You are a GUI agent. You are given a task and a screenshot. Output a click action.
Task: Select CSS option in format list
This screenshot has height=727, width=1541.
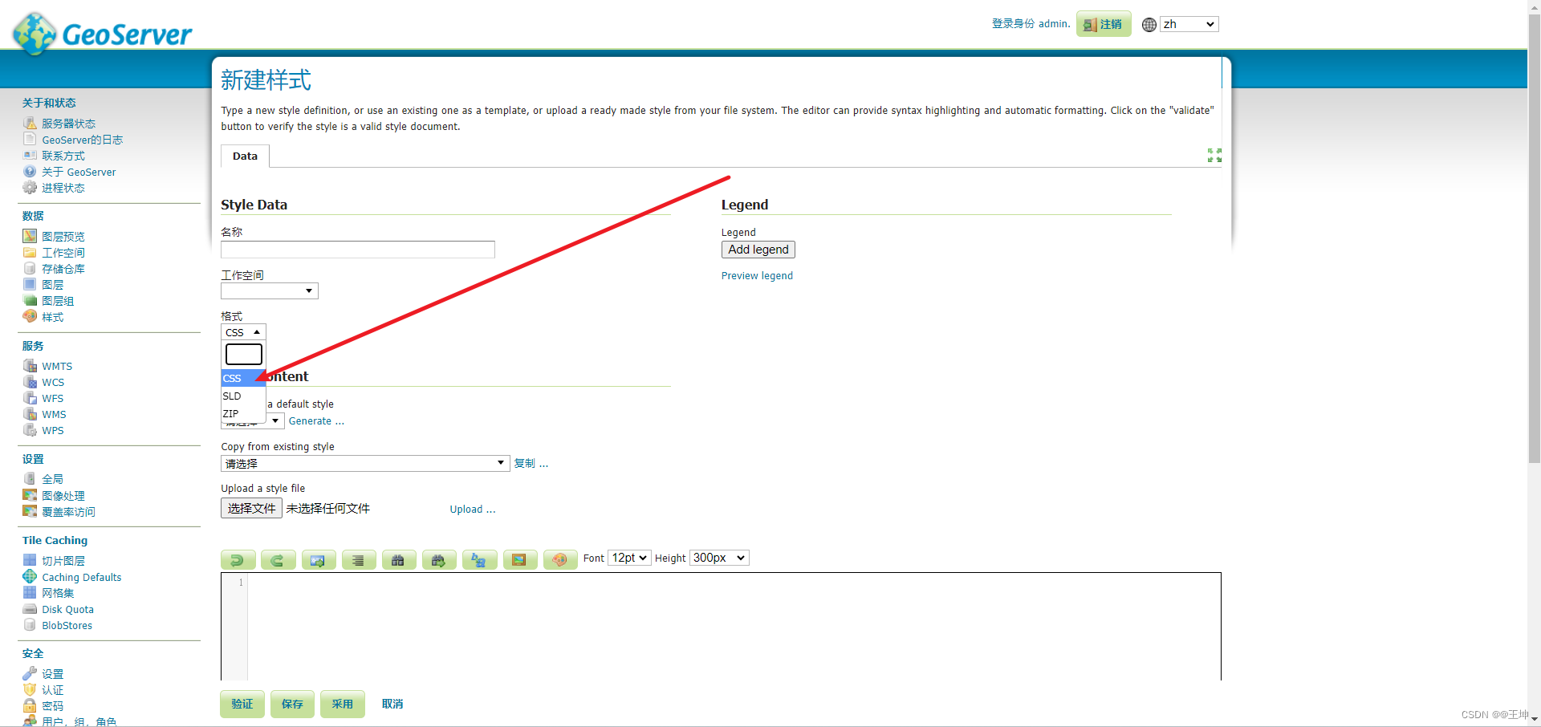(243, 378)
